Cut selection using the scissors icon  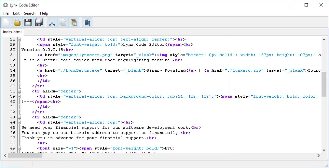click(52, 22)
